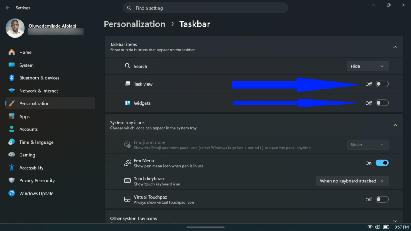Go to Bluetooth & devices
This screenshot has width=411, height=231.
pyautogui.click(x=50, y=78)
